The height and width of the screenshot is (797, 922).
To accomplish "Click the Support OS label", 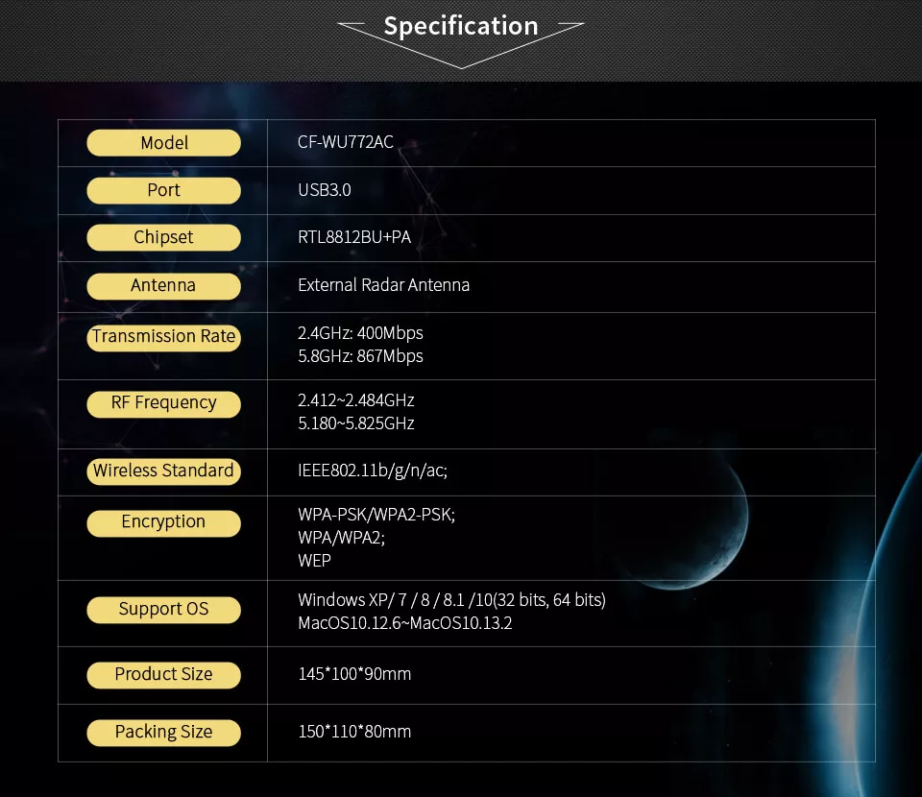I will pos(163,609).
